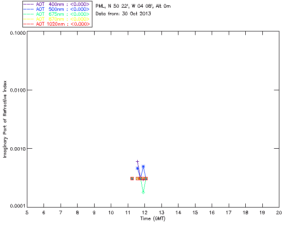Click the x-axis tick label 18

(x=246, y=212)
